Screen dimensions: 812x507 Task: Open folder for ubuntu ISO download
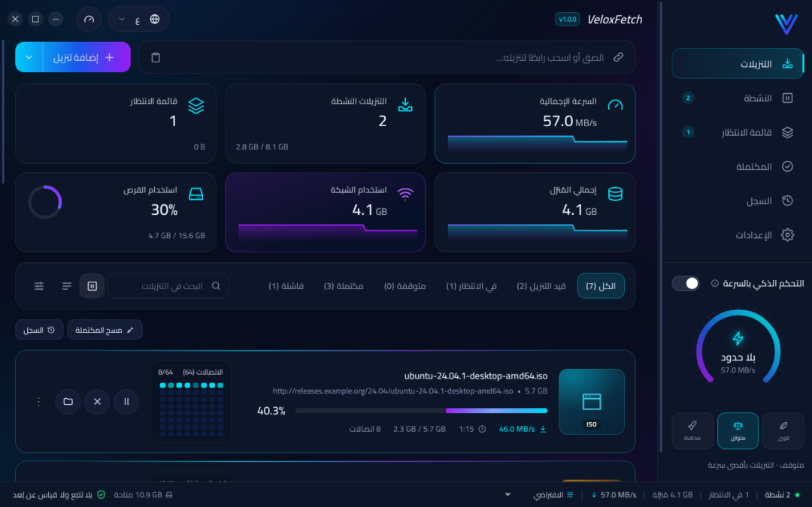point(68,401)
